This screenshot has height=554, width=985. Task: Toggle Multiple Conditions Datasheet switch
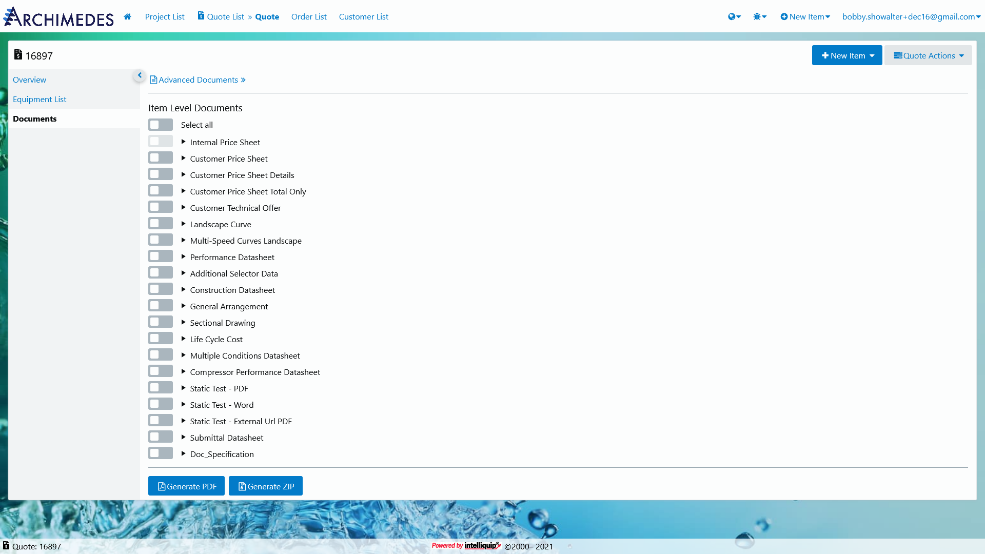tap(161, 354)
